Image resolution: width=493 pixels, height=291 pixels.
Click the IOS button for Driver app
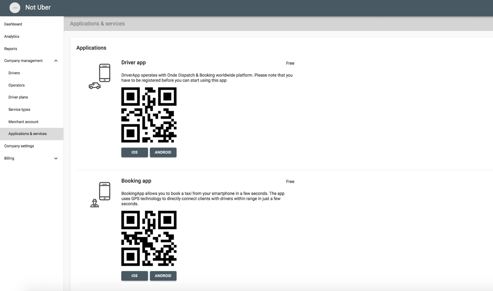pos(135,152)
